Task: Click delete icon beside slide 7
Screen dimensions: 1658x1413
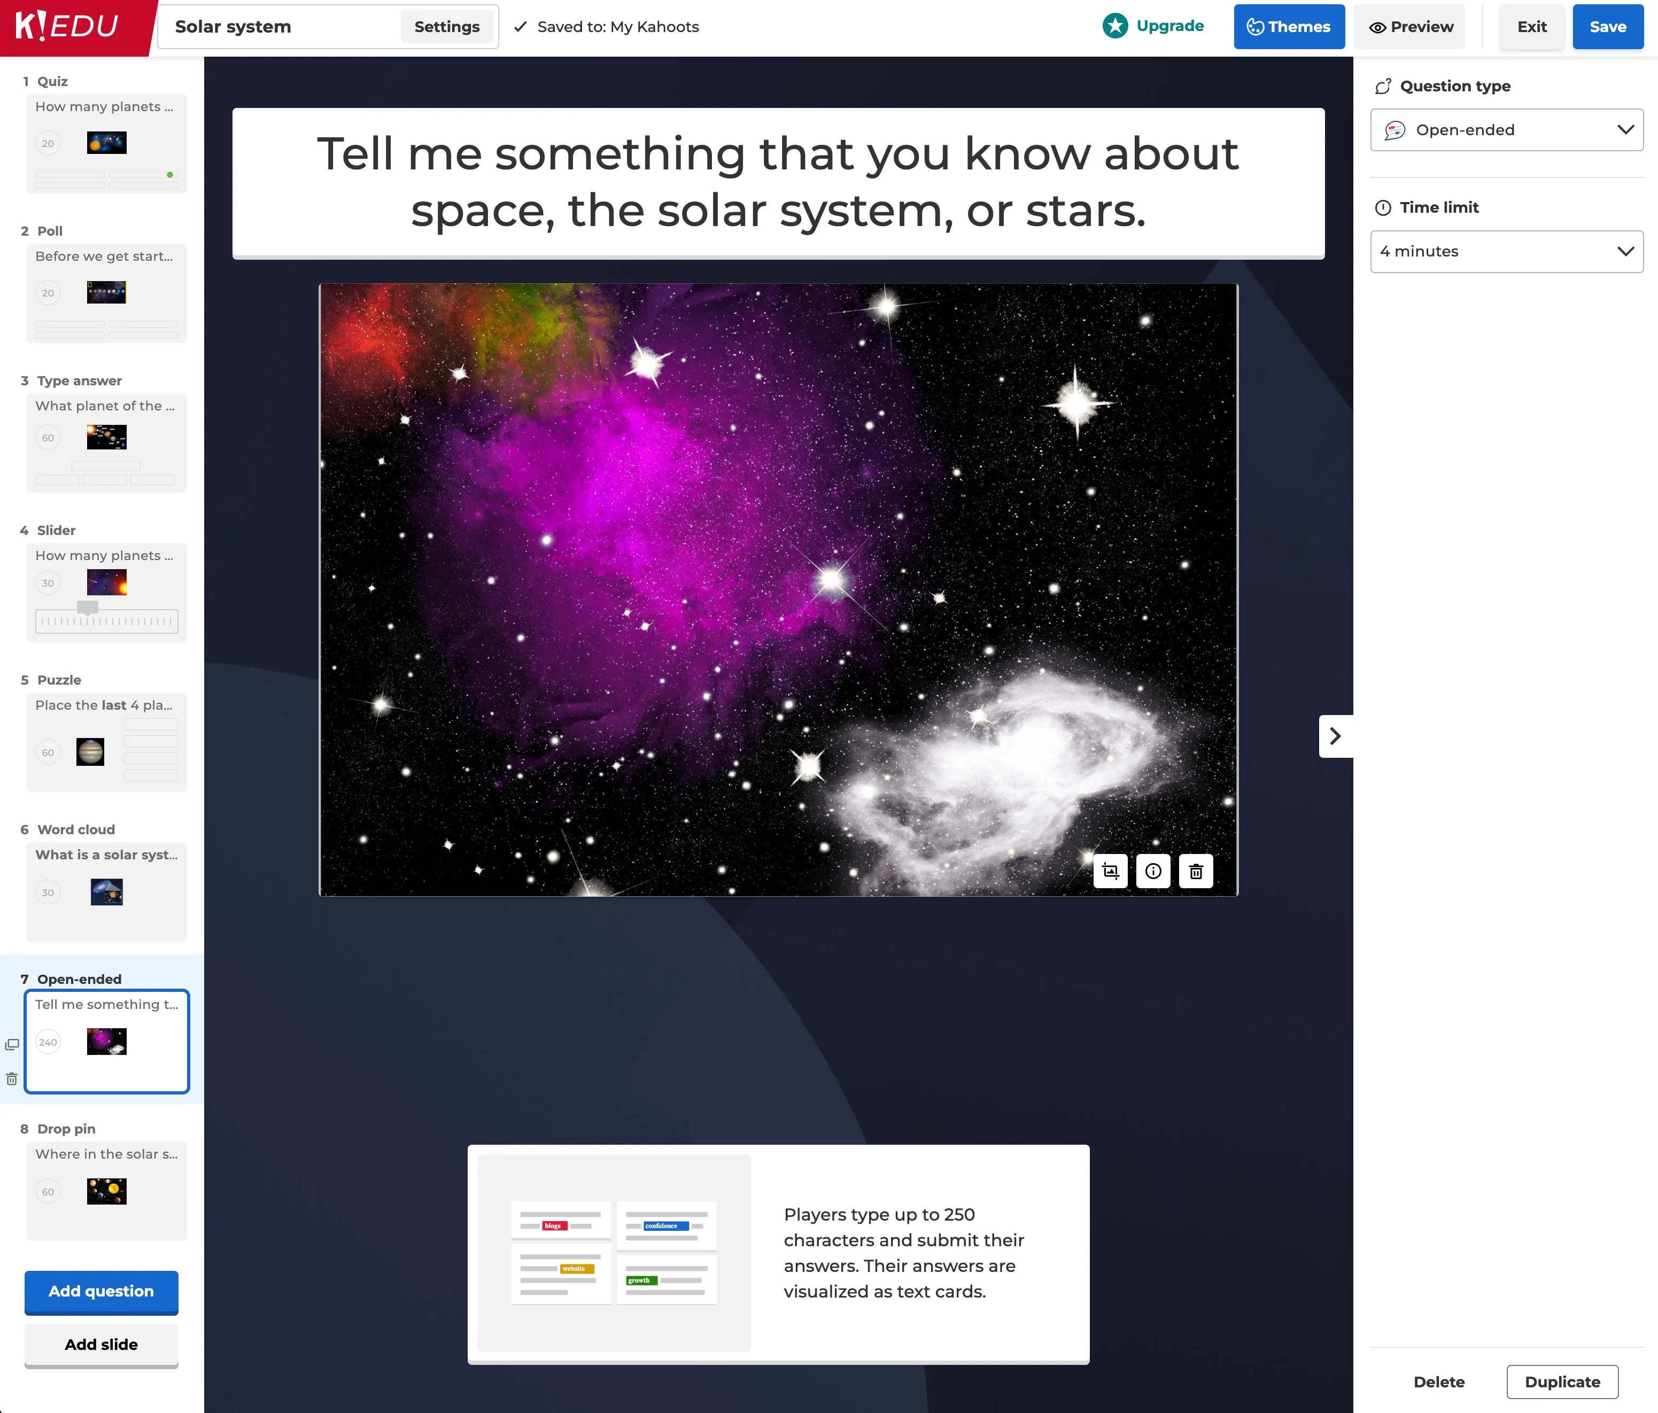Action: click(x=12, y=1078)
